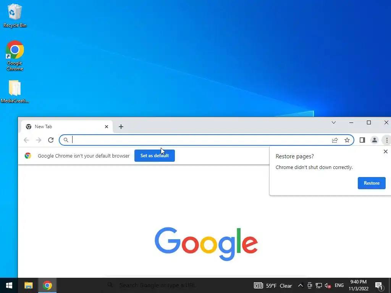391x293 pixels.
Task: Open File Explorer from the taskbar
Action: point(28,285)
